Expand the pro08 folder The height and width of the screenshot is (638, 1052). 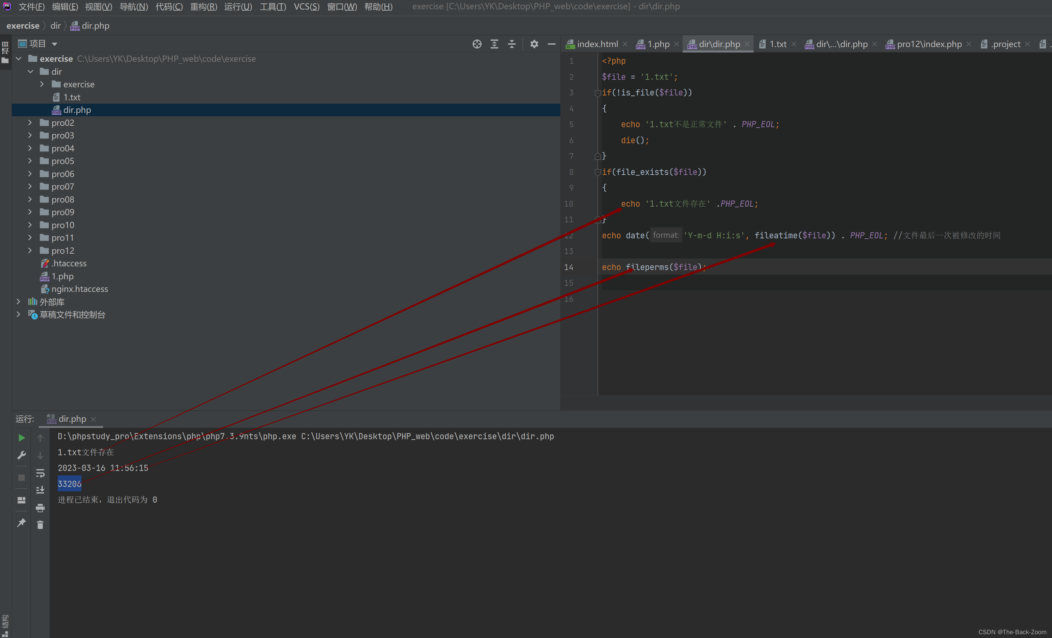(30, 199)
